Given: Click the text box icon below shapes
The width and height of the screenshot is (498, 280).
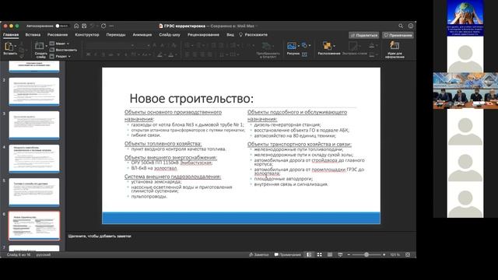Looking at the screenshot, I should [x=304, y=54].
